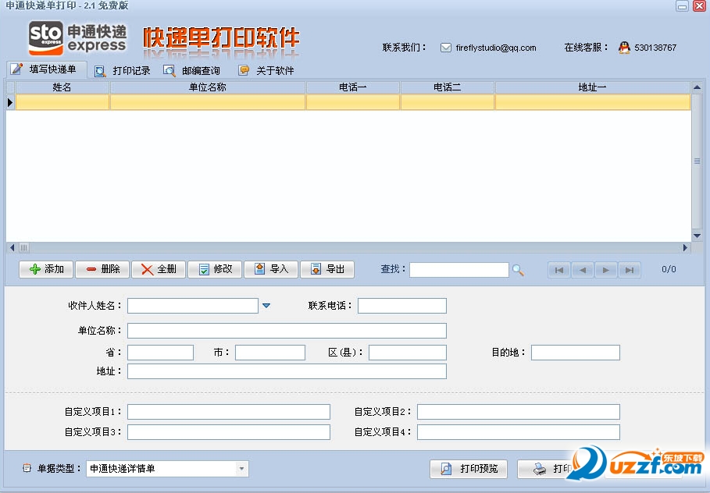710x493 pixels.
Task: Select the highlighted empty table row
Action: pos(353,102)
